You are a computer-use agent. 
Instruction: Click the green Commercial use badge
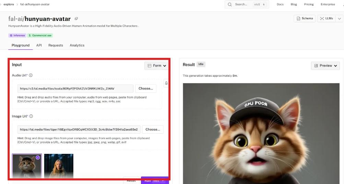point(40,35)
